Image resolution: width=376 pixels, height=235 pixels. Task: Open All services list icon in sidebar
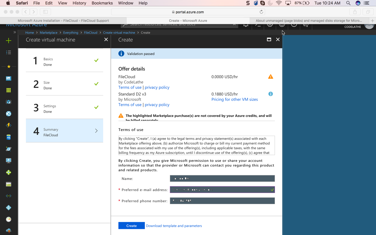coord(9,52)
